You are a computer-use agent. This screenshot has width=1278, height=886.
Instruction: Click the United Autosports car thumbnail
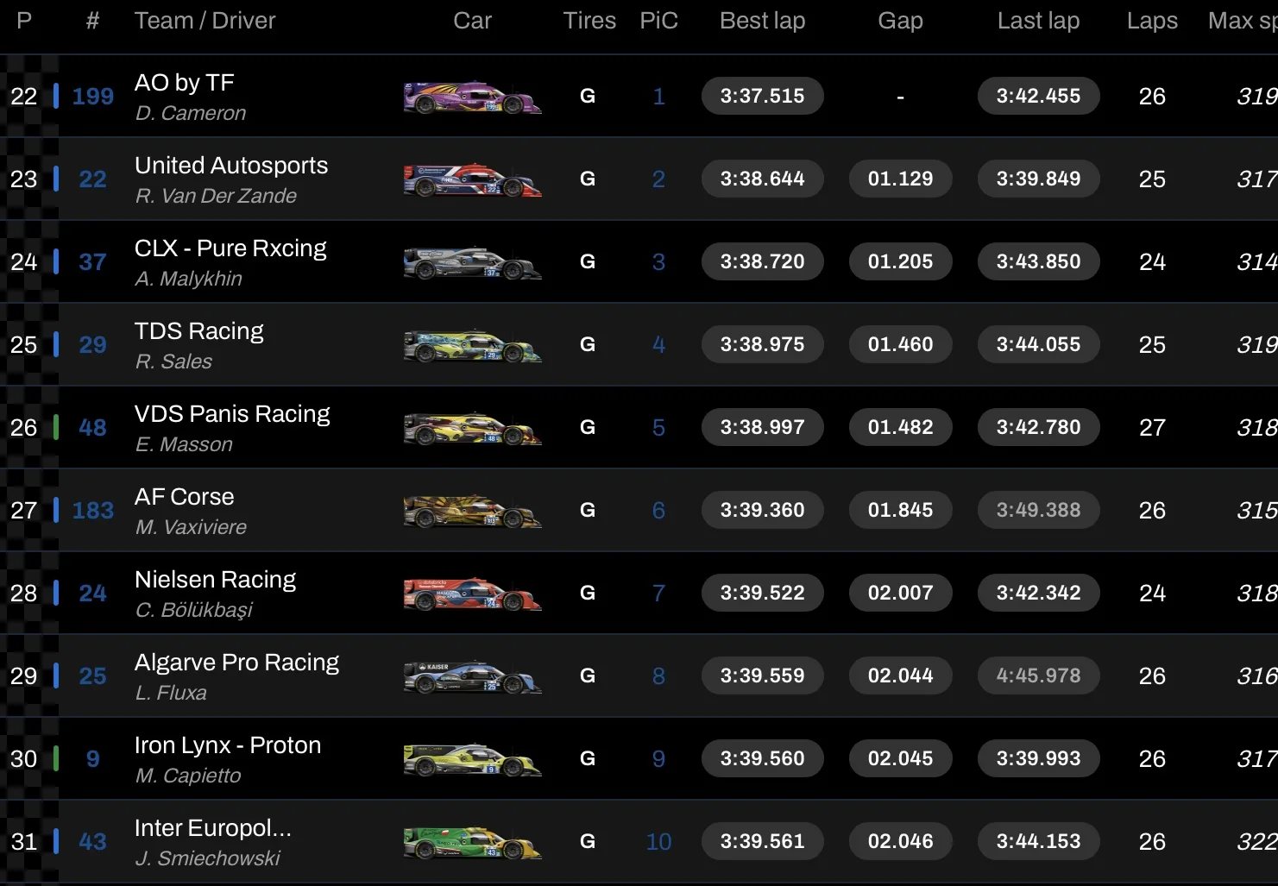pos(472,179)
